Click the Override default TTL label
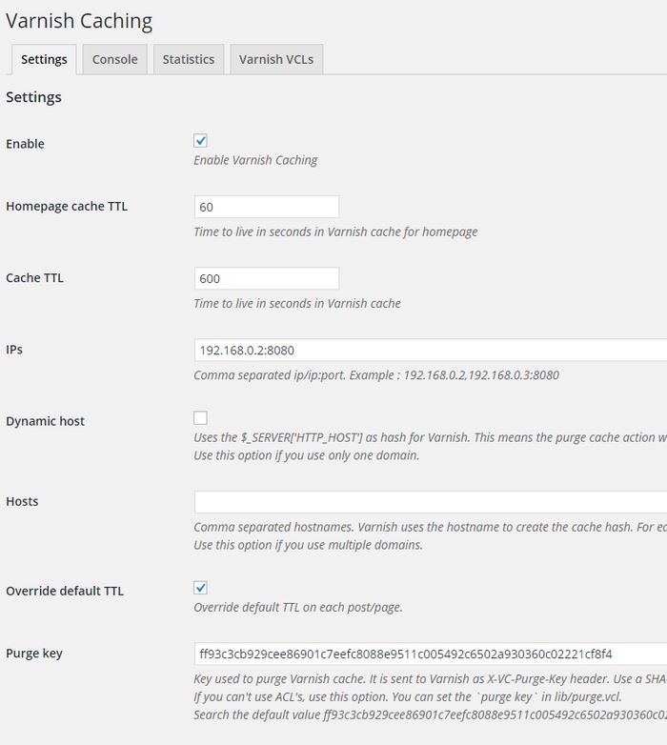This screenshot has height=745, width=667. (65, 591)
